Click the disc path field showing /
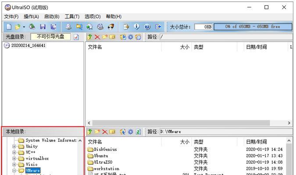Viewport: 296px width, 175px height. pyautogui.click(x=226, y=37)
